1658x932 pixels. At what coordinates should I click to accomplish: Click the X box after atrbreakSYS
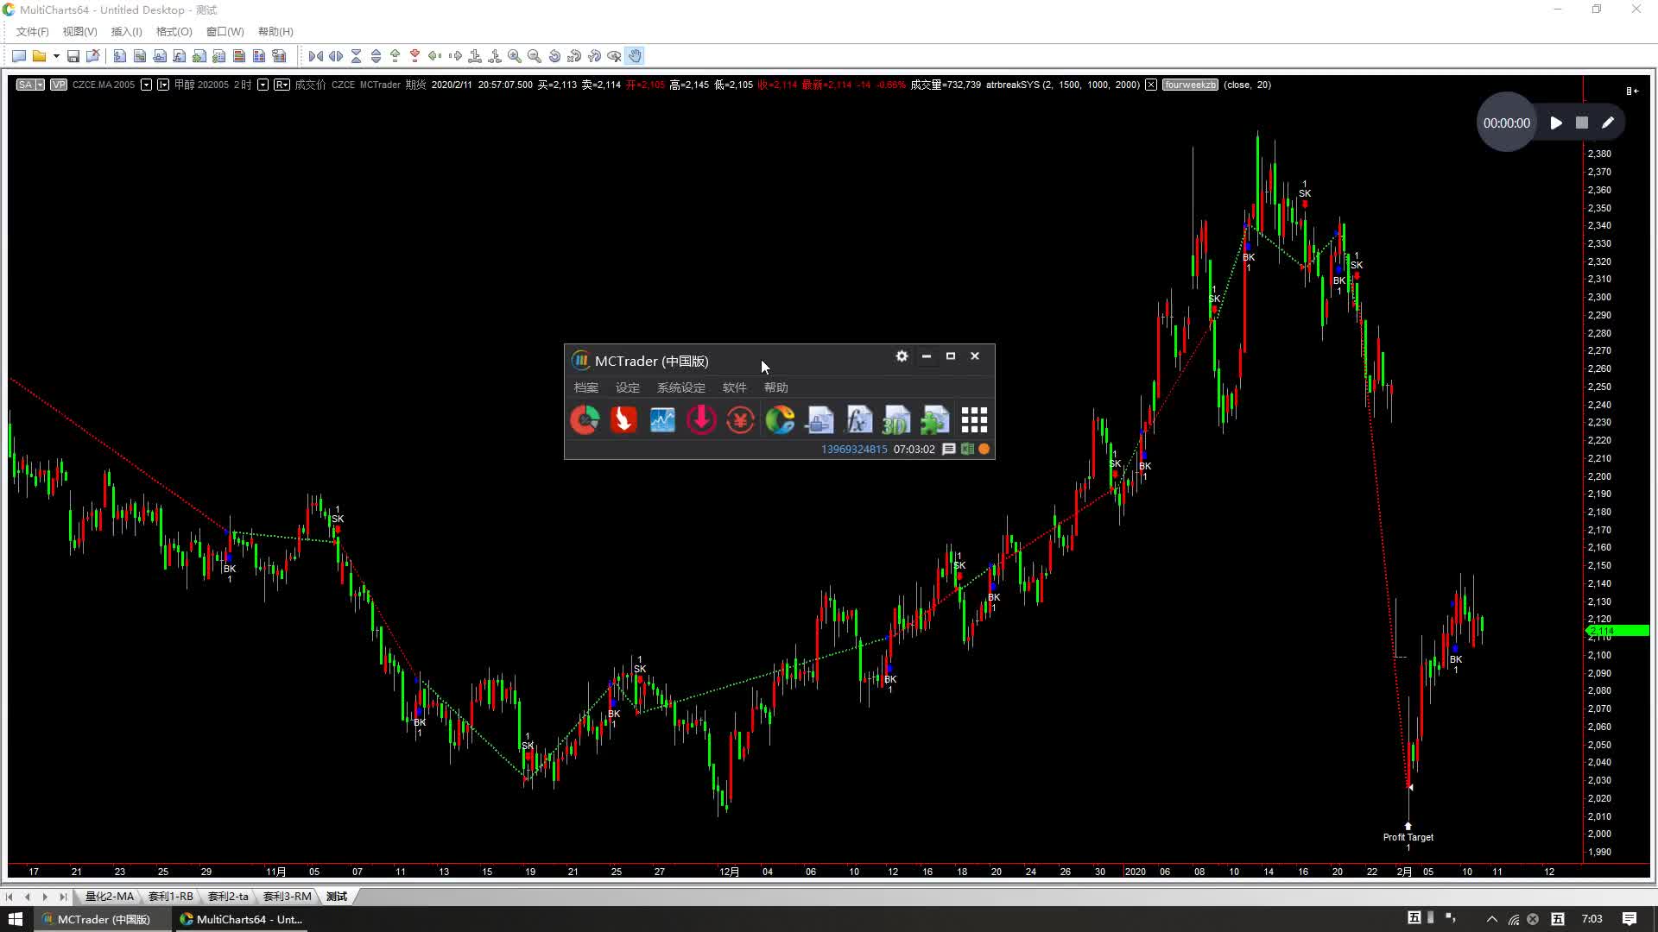point(1151,85)
